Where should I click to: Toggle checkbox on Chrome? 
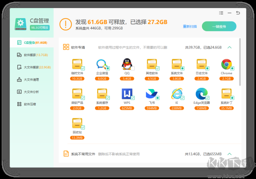tap(232, 68)
